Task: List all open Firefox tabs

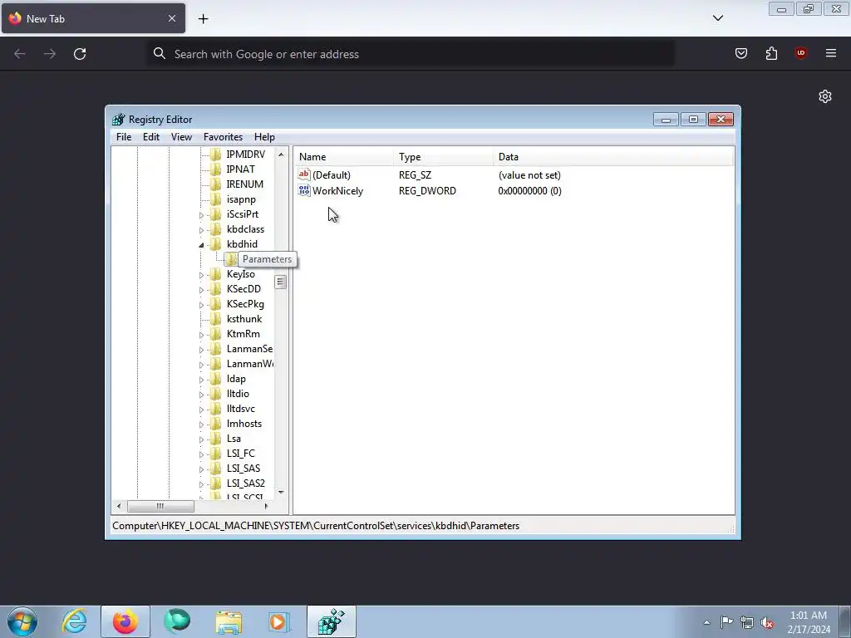Action: [717, 18]
